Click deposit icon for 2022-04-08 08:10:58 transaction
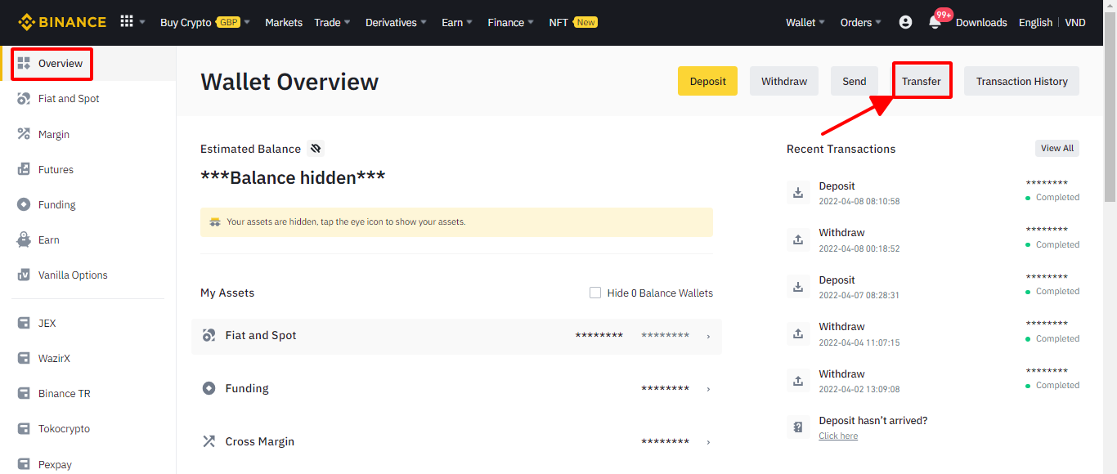Image resolution: width=1117 pixels, height=474 pixels. point(797,193)
